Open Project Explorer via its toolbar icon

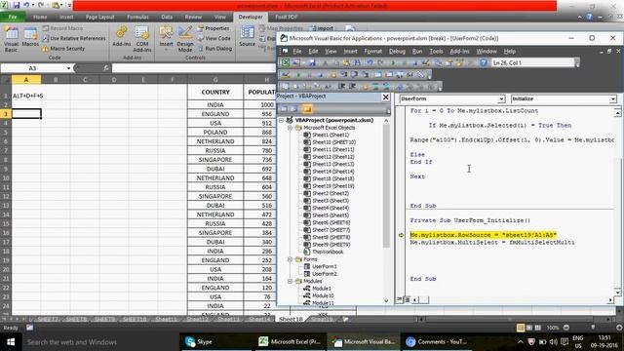(x=438, y=62)
